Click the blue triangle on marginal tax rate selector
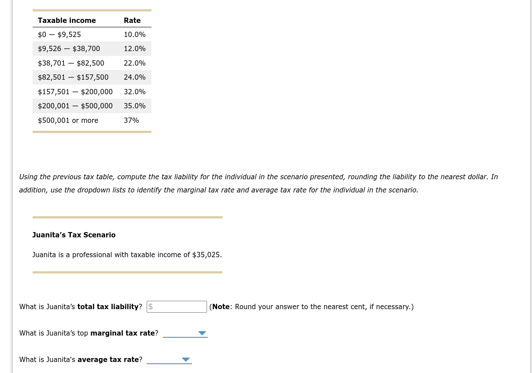The width and height of the screenshot is (532, 373). 202,333
